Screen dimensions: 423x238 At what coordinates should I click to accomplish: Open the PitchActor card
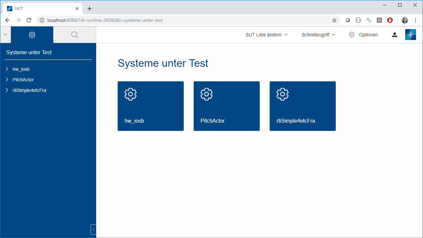227,106
